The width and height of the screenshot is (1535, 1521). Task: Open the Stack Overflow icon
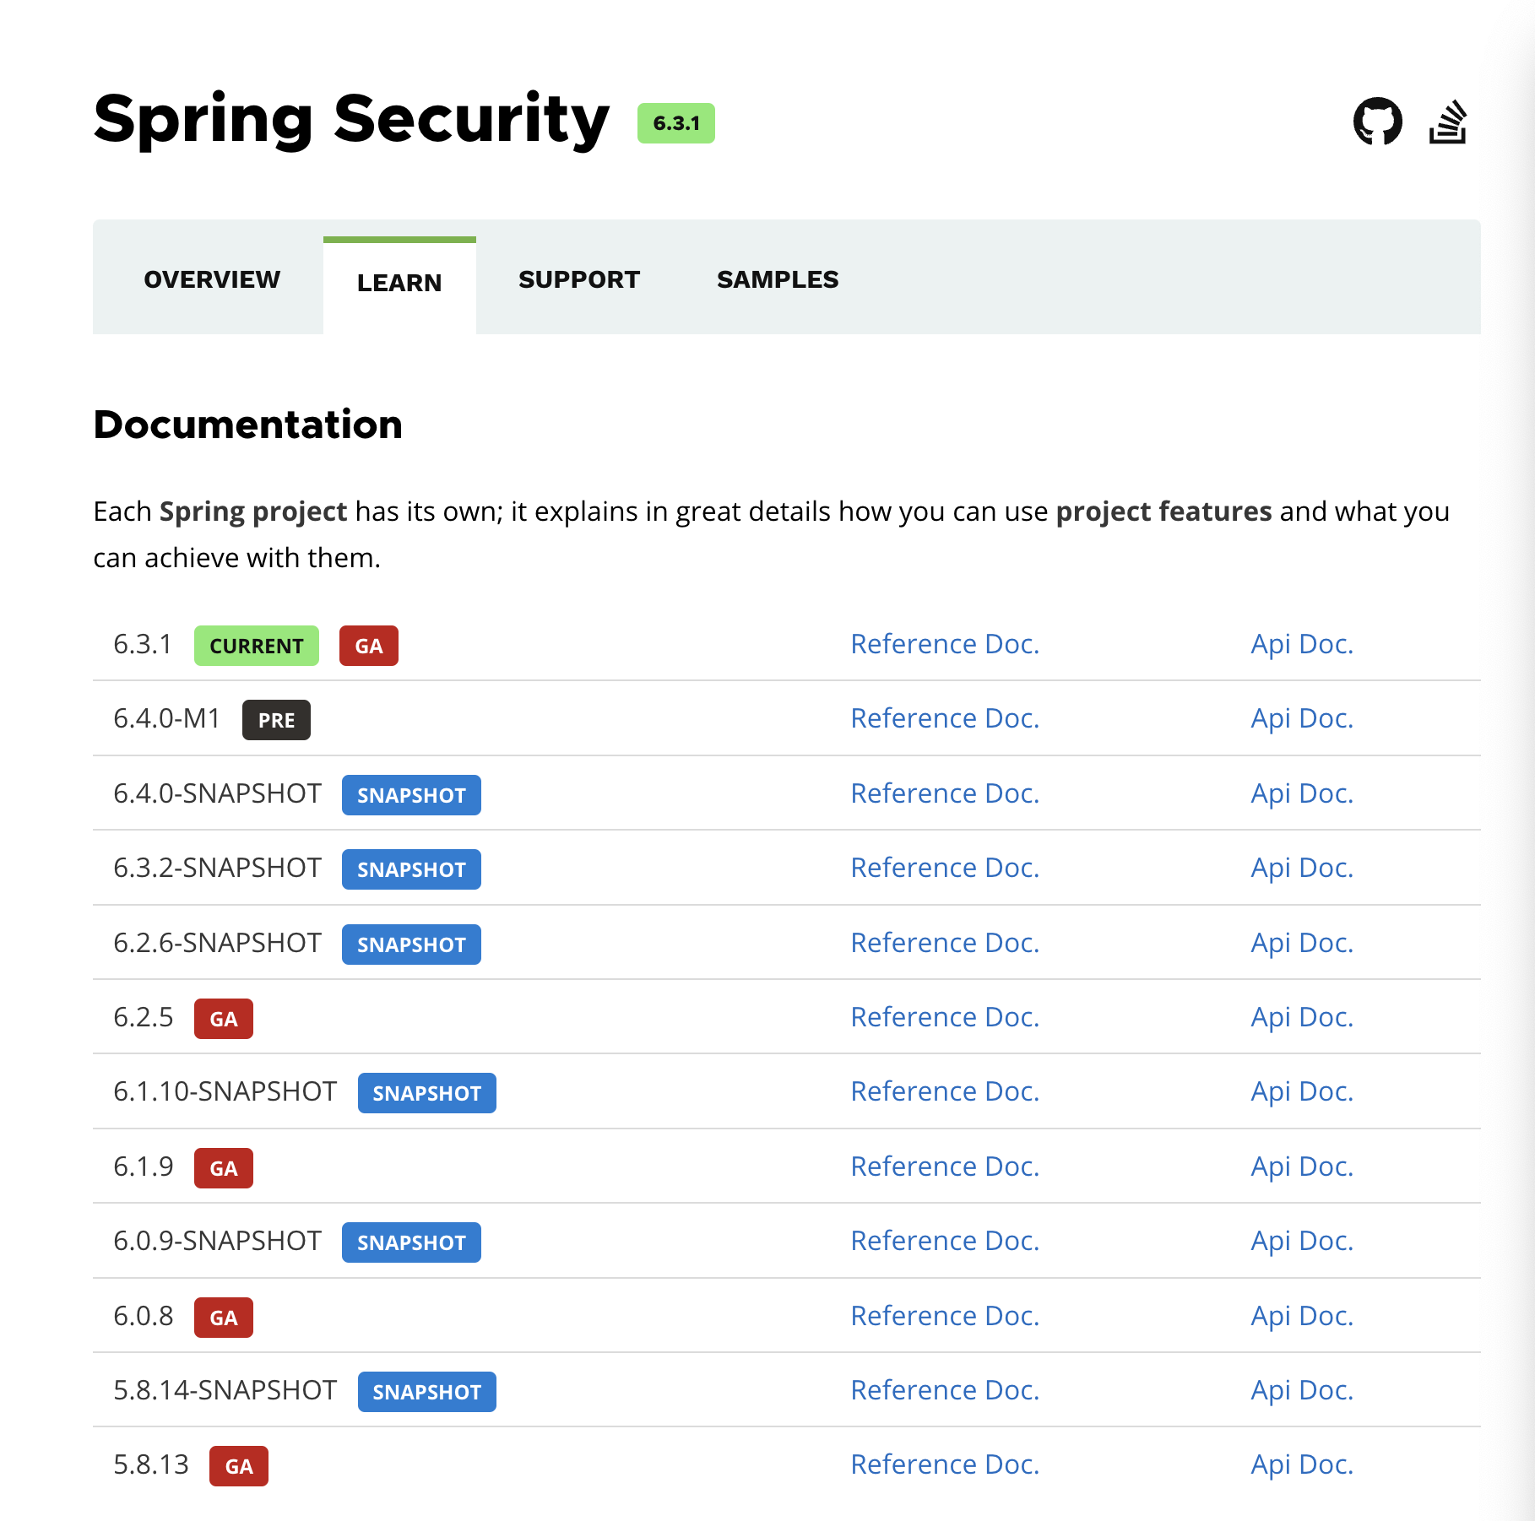click(1448, 122)
